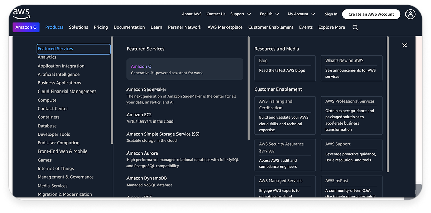Open the Events menu item
This screenshot has width=431, height=213.
306,27
